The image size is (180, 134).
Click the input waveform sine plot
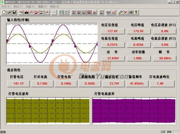[52, 43]
